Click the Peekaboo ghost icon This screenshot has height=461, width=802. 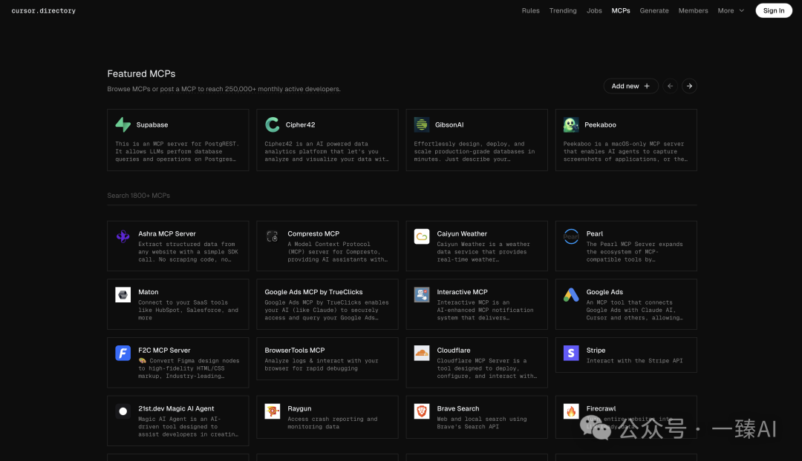click(x=571, y=125)
